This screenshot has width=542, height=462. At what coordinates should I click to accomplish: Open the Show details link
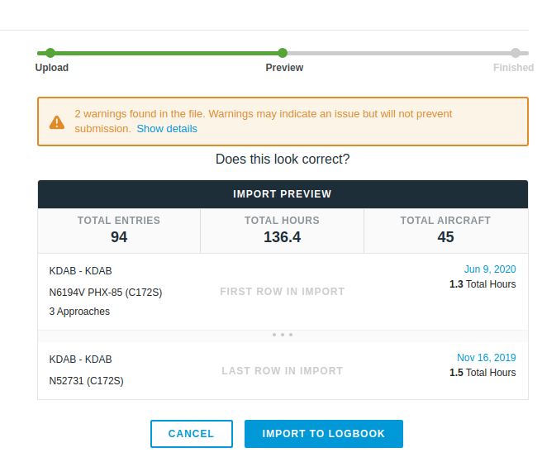click(x=167, y=129)
